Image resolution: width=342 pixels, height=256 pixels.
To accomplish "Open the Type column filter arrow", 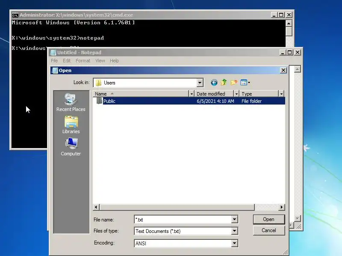I will [x=281, y=94].
